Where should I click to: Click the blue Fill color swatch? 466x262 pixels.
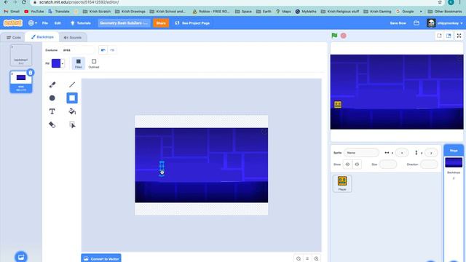coord(56,63)
